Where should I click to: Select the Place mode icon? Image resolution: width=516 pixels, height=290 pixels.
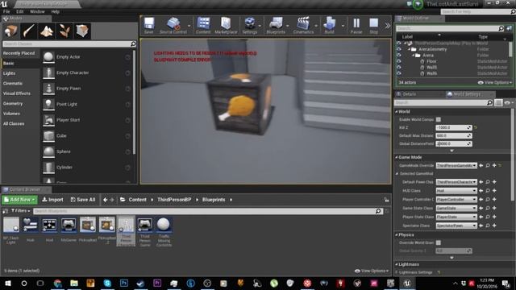pos(10,31)
